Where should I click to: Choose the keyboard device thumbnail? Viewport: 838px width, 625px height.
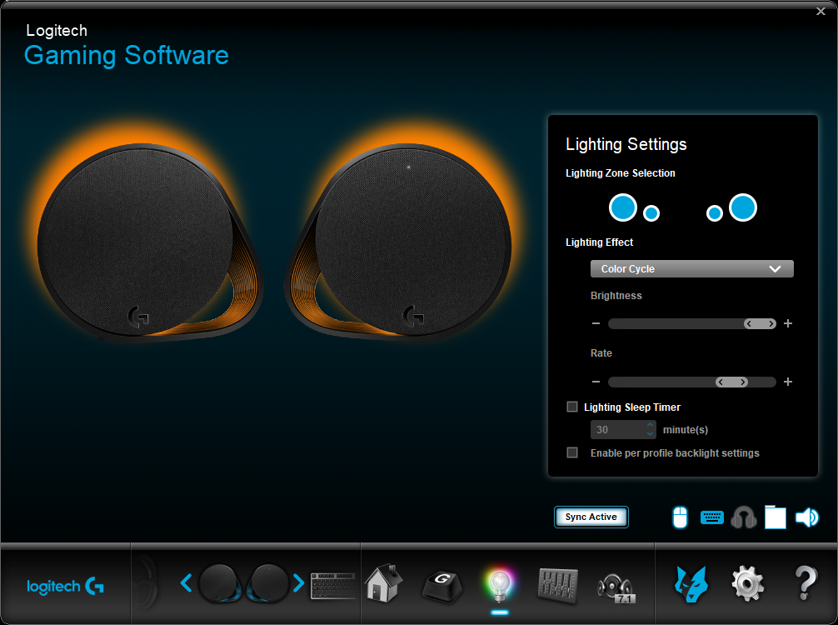tap(333, 586)
